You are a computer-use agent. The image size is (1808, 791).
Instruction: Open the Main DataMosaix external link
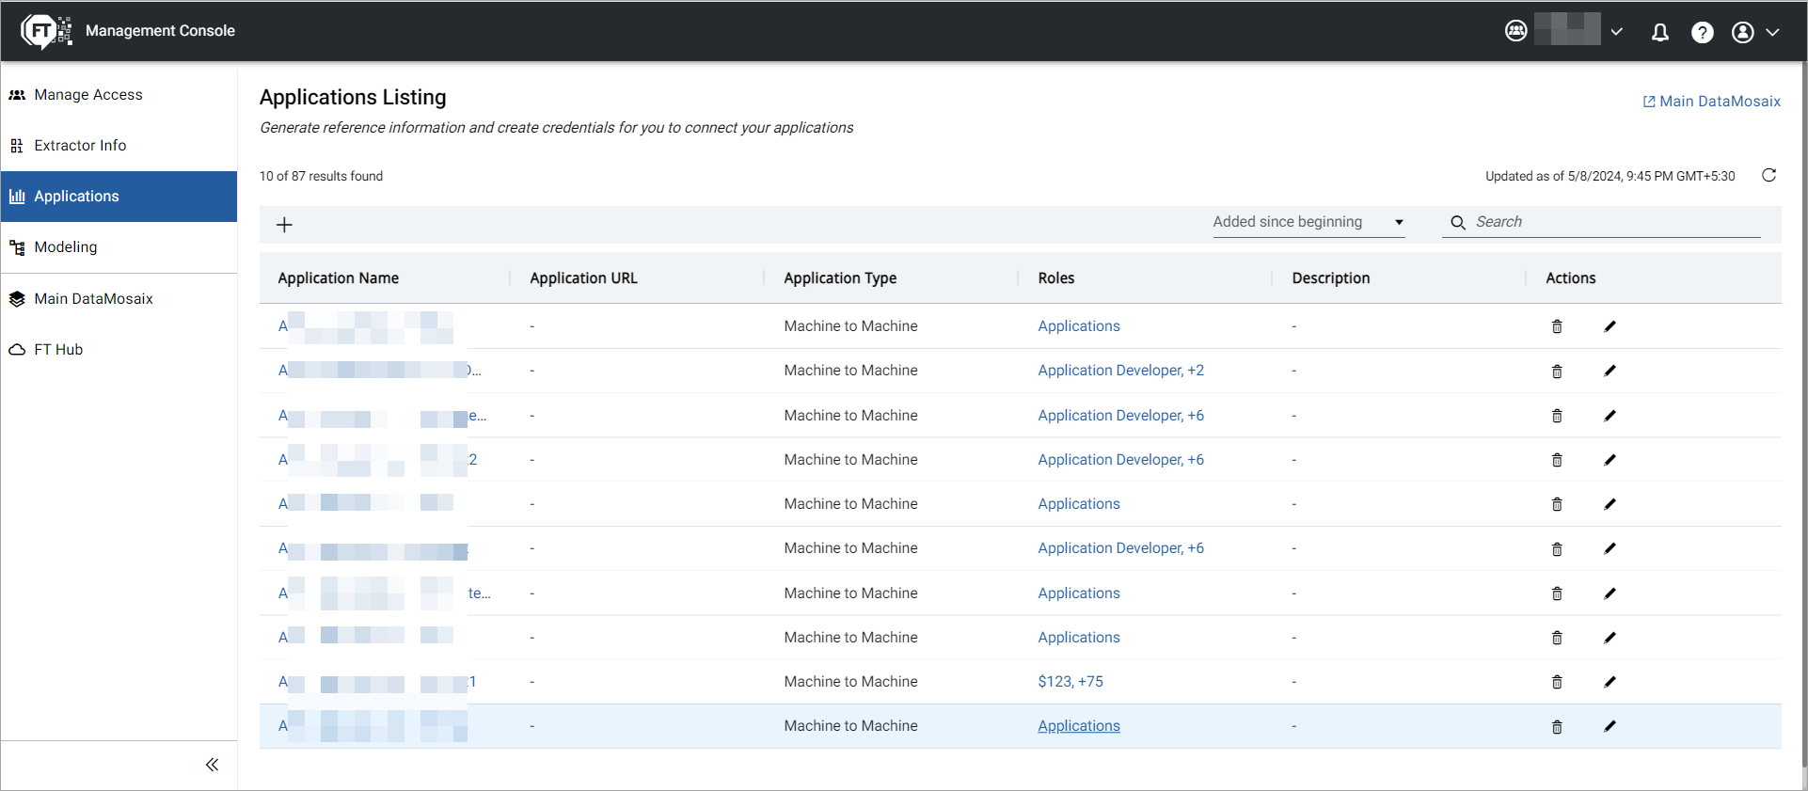tap(1711, 102)
